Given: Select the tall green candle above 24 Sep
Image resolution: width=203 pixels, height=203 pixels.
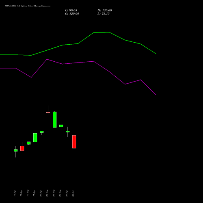Looking at the screenshot, I should pyautogui.click(x=55, y=120).
